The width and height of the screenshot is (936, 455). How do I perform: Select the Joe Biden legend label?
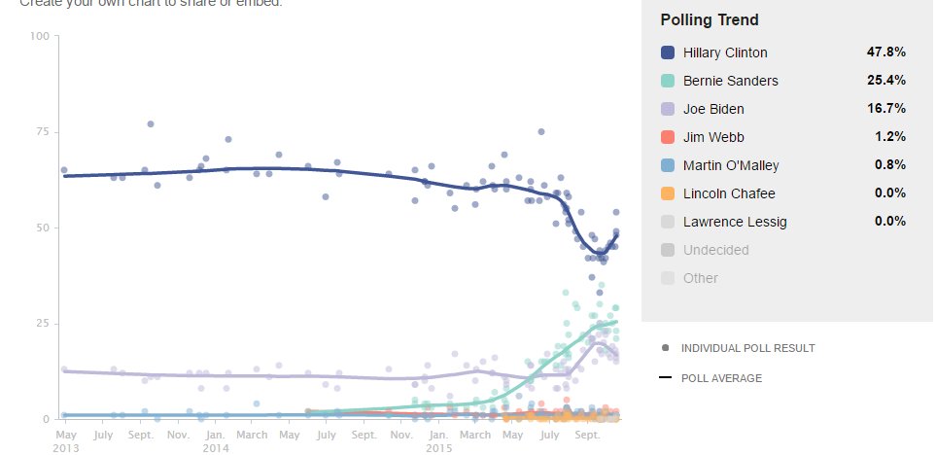tap(713, 109)
